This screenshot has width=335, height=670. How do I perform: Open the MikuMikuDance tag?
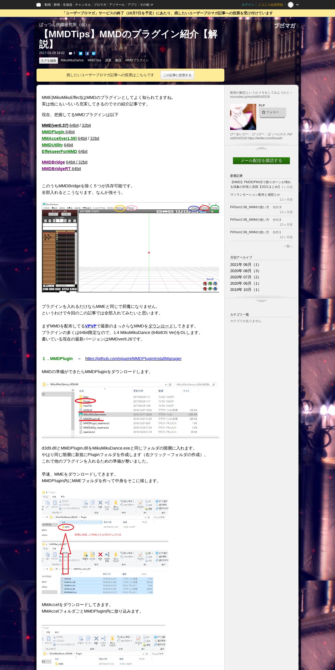coord(72,60)
